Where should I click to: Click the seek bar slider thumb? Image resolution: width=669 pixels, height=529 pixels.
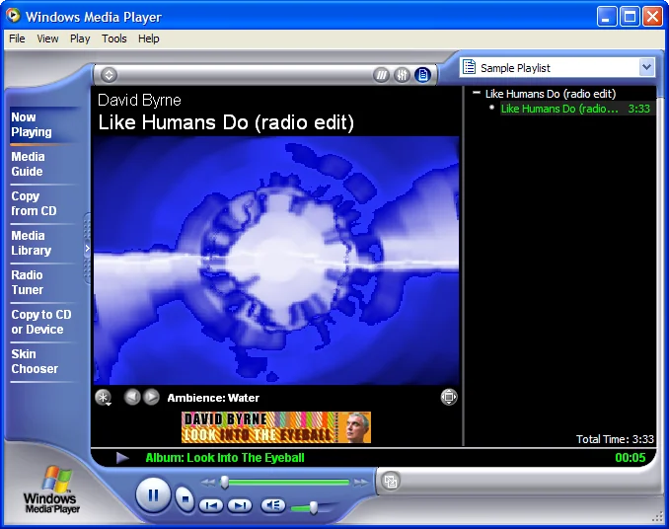pos(224,483)
